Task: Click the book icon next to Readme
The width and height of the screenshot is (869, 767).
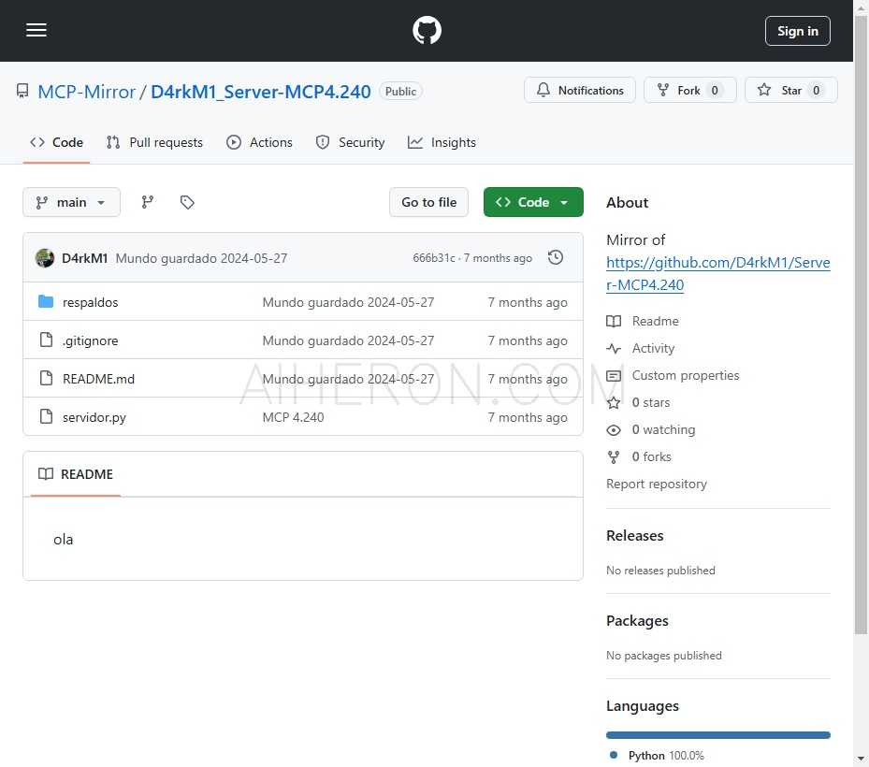Action: point(614,322)
